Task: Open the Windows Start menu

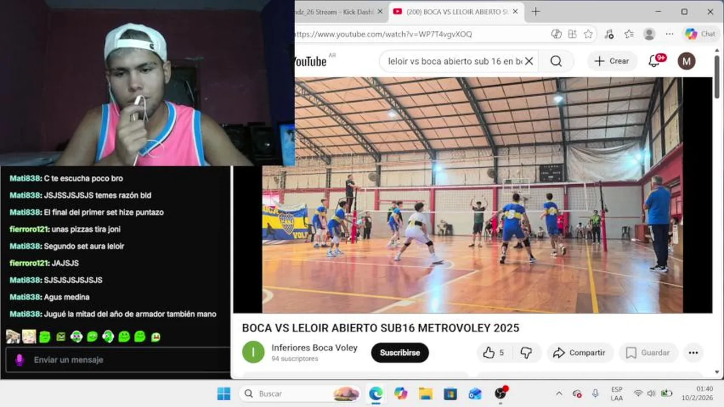Action: [224, 393]
